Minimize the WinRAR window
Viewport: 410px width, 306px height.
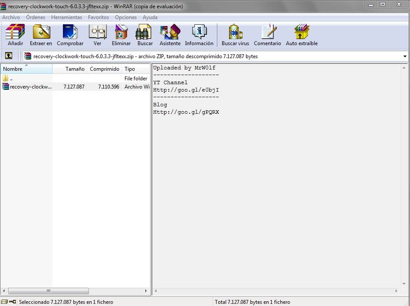tap(371, 4)
